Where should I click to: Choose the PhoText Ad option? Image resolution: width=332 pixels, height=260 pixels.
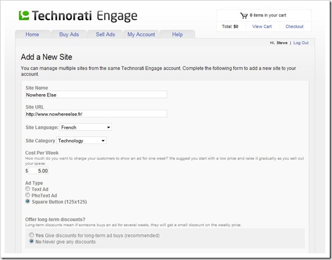(28, 195)
